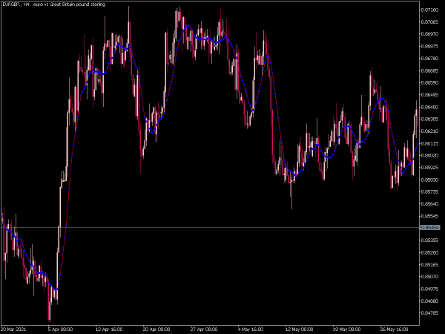Click the 26 May 16:00 time label
The width and height of the screenshot is (445, 334).
(x=394, y=330)
